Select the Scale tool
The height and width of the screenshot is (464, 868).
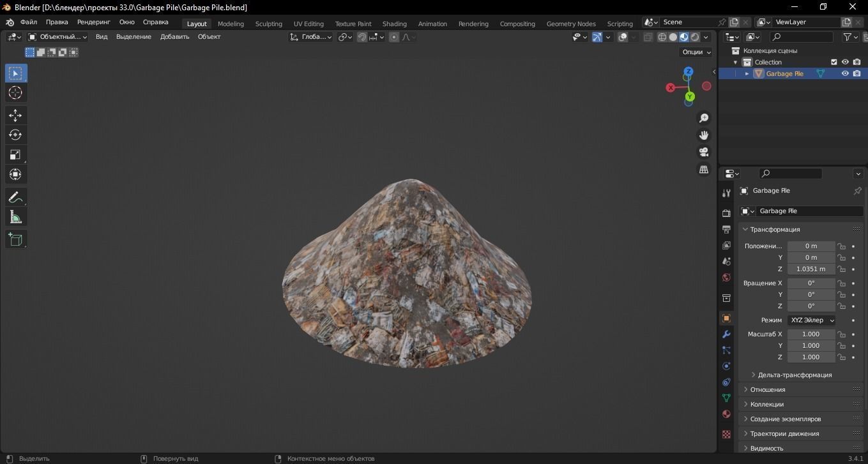[15, 154]
